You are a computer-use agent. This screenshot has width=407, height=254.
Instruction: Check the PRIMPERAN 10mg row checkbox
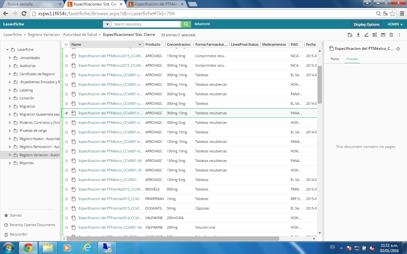pyautogui.click(x=66, y=199)
